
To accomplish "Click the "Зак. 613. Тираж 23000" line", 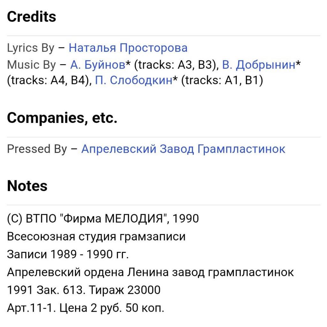I will coord(84,290).
